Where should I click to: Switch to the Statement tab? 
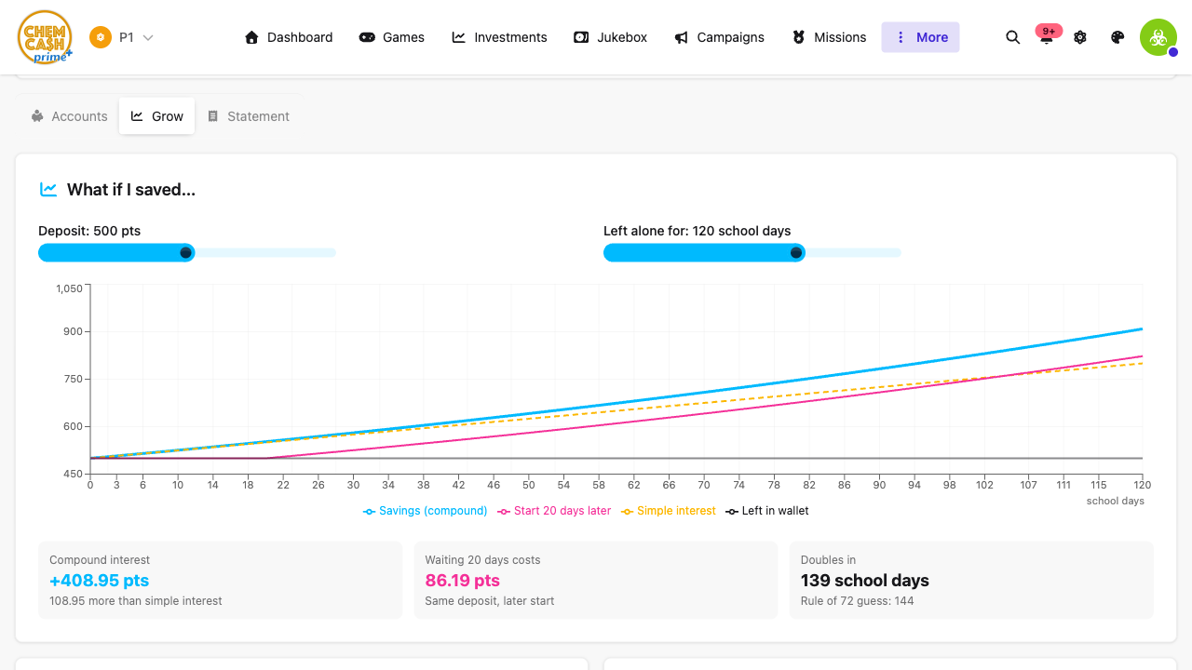[249, 116]
